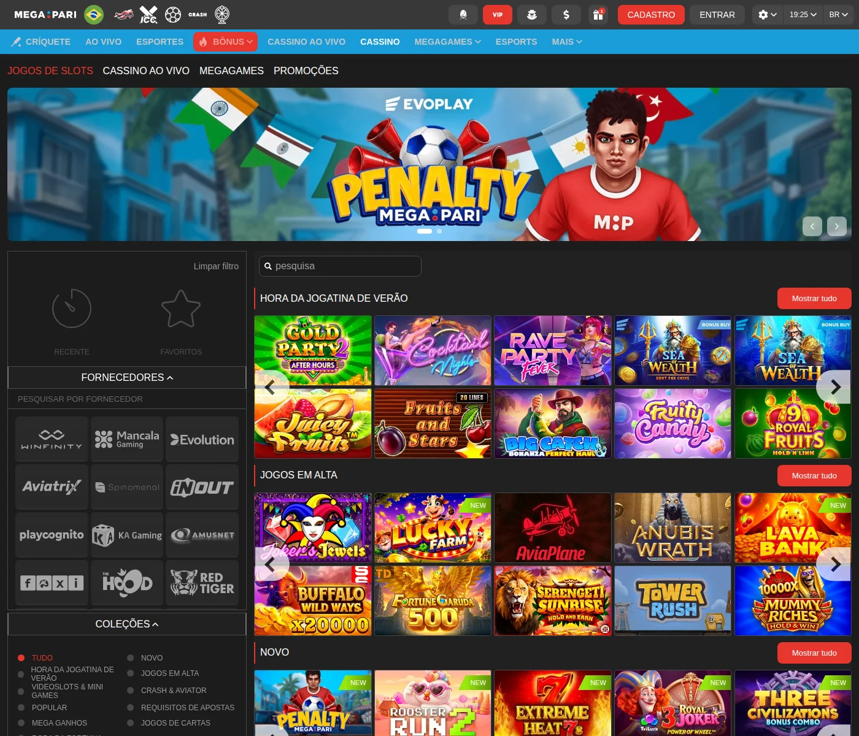Click Mostrar tudo for Jogos em Alta
The height and width of the screenshot is (736, 859).
pyautogui.click(x=814, y=476)
